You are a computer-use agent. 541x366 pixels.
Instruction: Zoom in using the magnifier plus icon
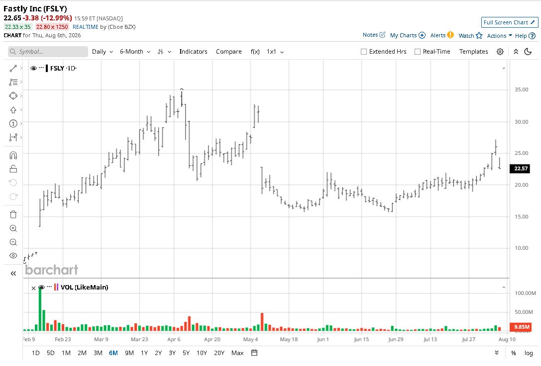click(x=13, y=228)
